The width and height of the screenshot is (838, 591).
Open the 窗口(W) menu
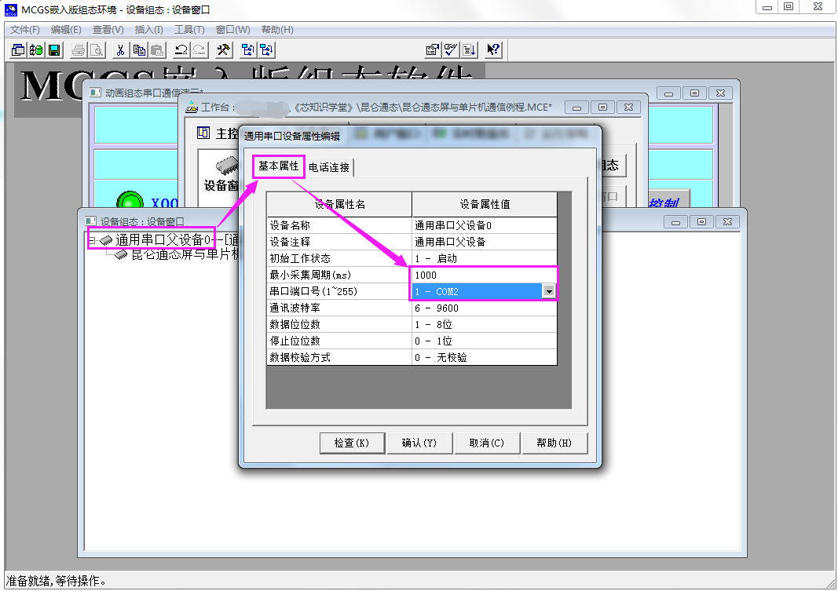pyautogui.click(x=233, y=29)
